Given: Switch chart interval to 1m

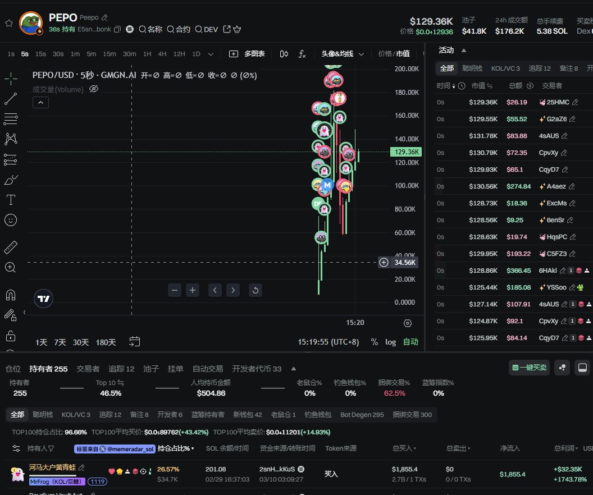Looking at the screenshot, I should (x=75, y=54).
